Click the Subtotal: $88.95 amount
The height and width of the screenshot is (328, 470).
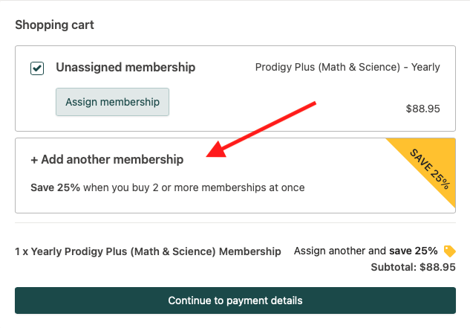pyautogui.click(x=413, y=266)
